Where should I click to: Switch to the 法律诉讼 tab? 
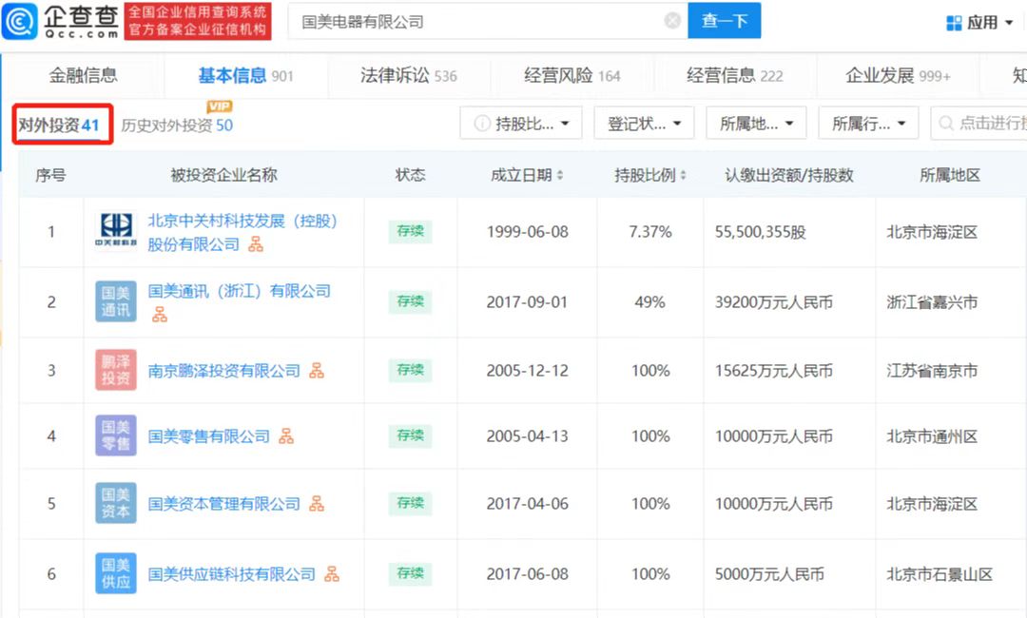point(409,76)
